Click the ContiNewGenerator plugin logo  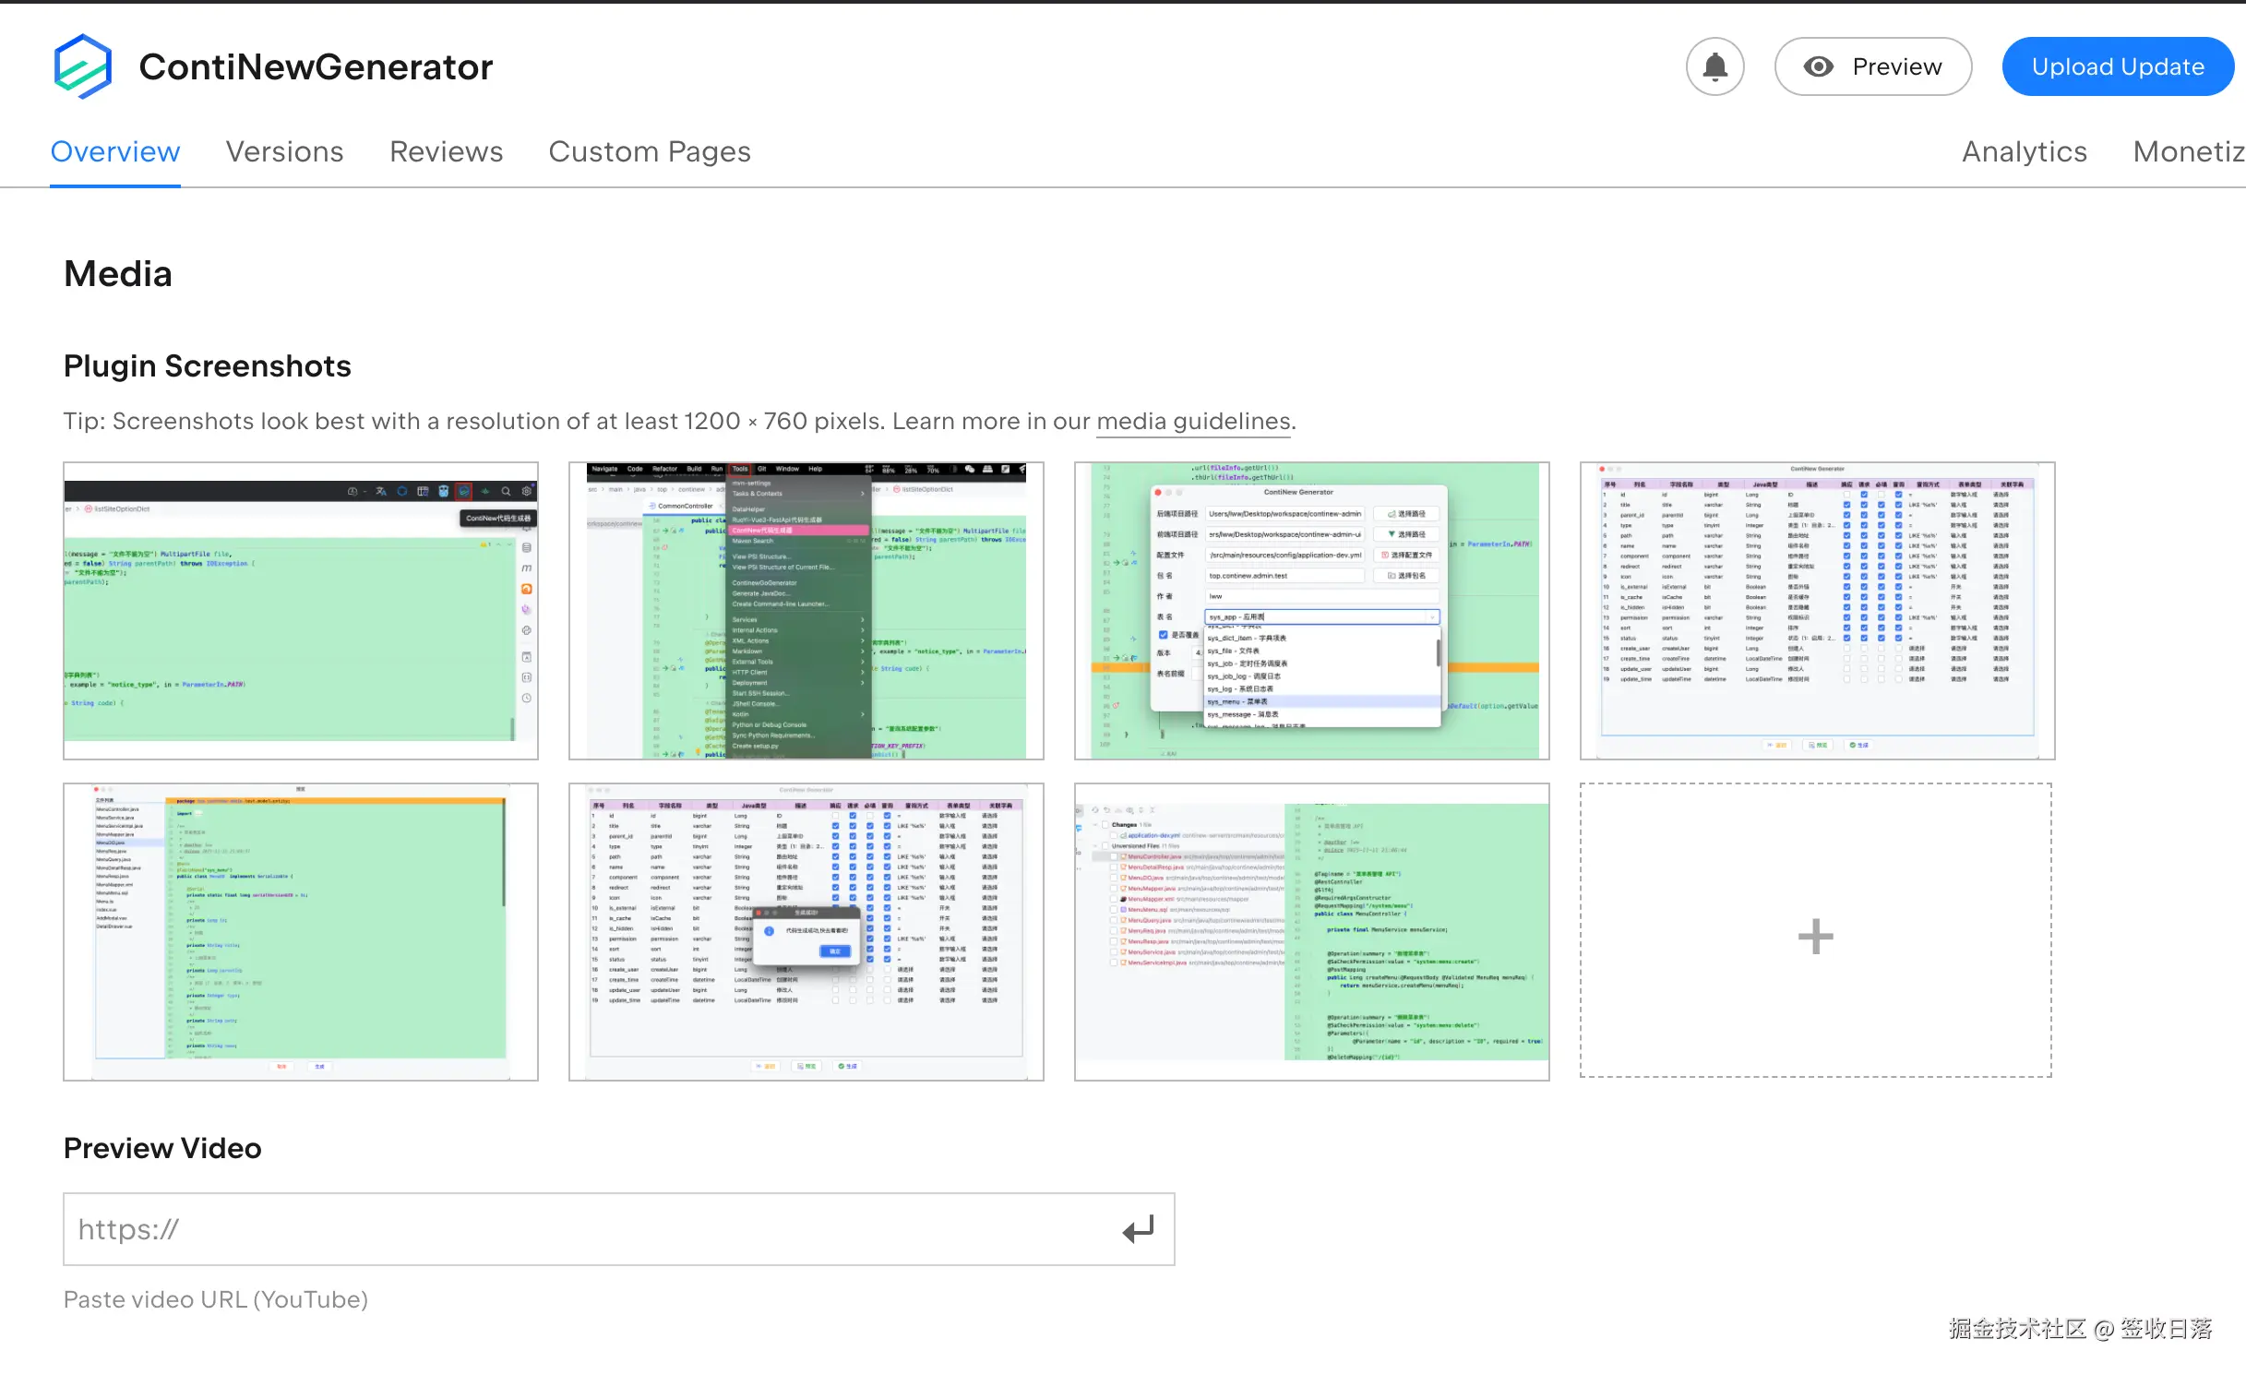[x=83, y=66]
